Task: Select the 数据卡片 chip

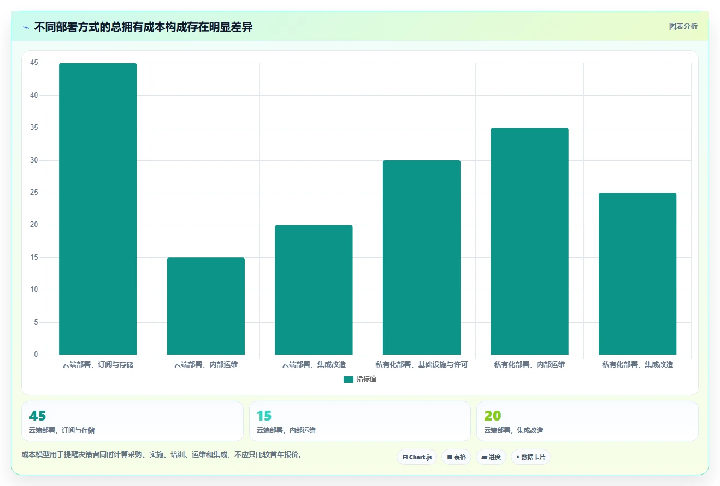Action: pyautogui.click(x=530, y=457)
